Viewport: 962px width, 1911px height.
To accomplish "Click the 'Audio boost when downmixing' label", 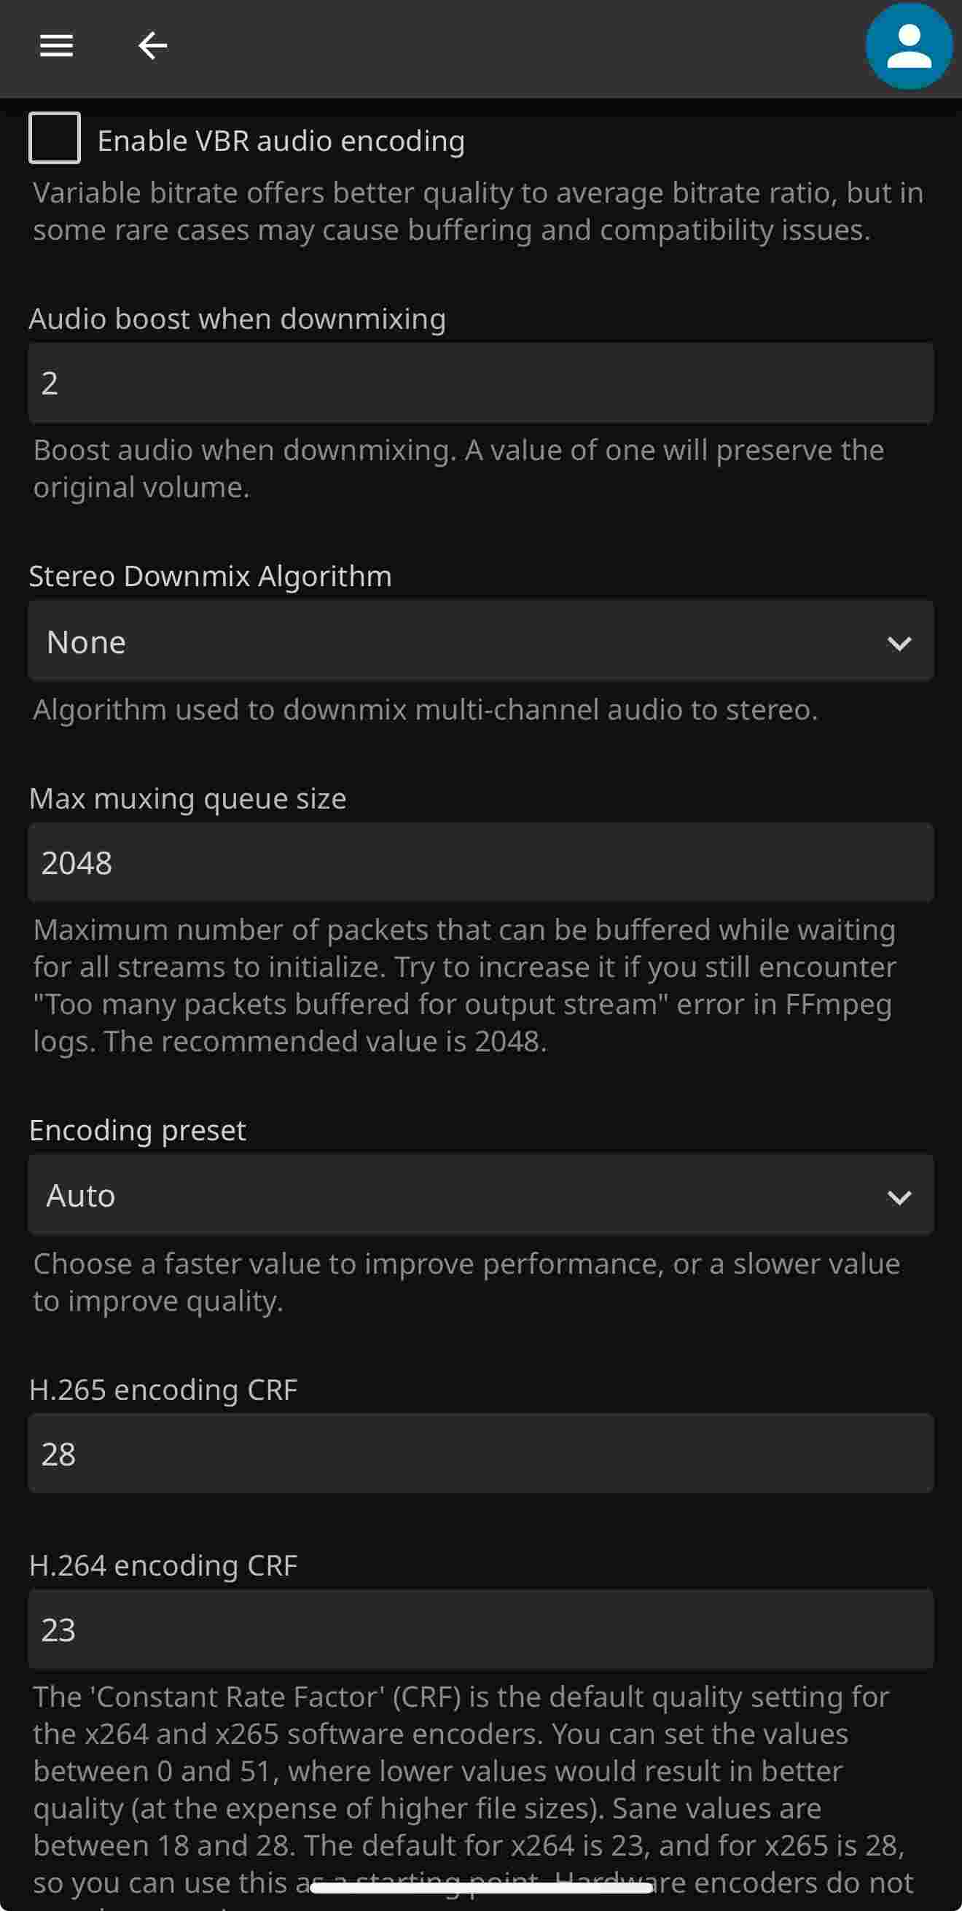I will coord(238,319).
